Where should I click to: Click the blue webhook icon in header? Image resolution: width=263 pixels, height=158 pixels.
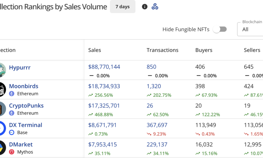[155, 7]
